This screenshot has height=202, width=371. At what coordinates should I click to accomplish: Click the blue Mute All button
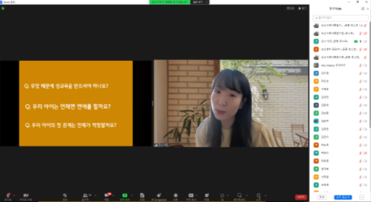(x=343, y=197)
